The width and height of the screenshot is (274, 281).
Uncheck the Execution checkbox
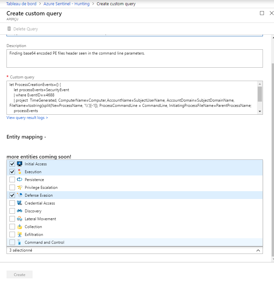coord(12,172)
